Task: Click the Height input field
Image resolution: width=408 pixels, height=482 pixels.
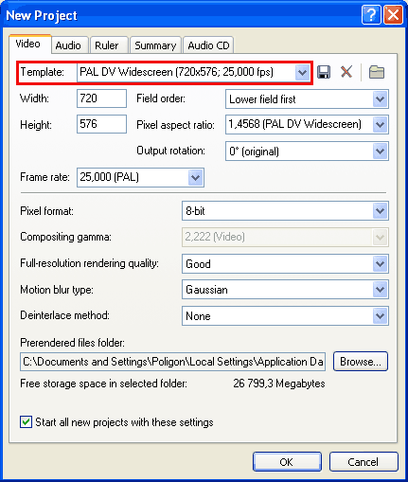Action: (101, 124)
